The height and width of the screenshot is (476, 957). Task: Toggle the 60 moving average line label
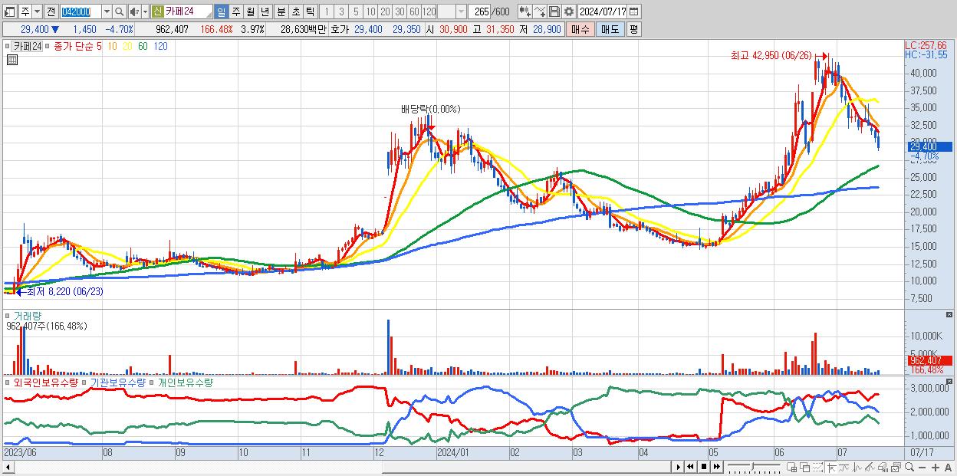[143, 46]
